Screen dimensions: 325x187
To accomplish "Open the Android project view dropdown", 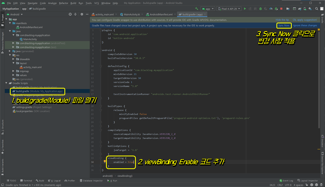I will tap(15, 14).
